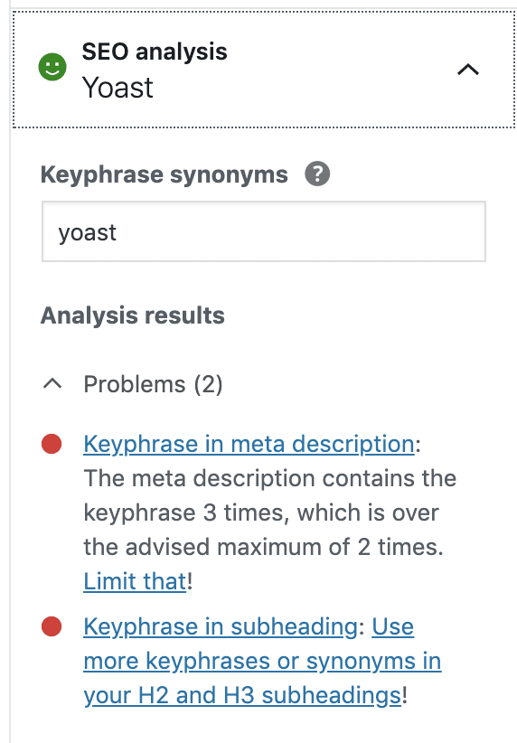Click the word yoast inside the synonyms field
The image size is (517, 743).
[87, 232]
